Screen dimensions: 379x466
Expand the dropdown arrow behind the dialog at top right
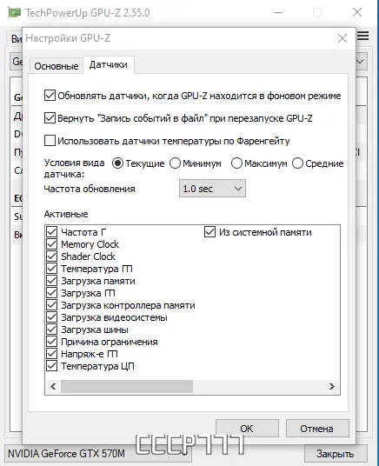tap(360, 62)
